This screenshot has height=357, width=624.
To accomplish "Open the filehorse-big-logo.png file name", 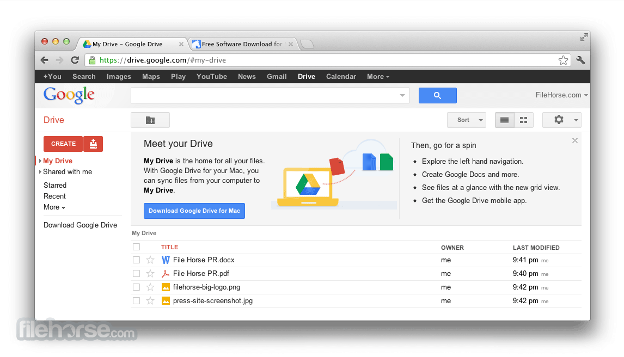I will (206, 287).
